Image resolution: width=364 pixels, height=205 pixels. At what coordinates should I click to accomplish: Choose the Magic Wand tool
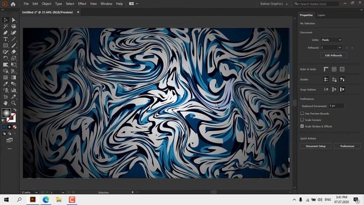point(5,26)
